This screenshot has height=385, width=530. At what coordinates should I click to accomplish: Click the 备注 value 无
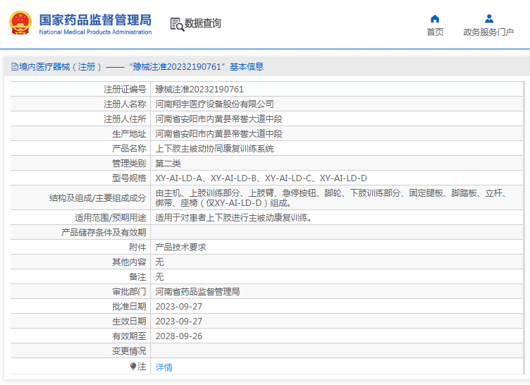[x=159, y=277]
